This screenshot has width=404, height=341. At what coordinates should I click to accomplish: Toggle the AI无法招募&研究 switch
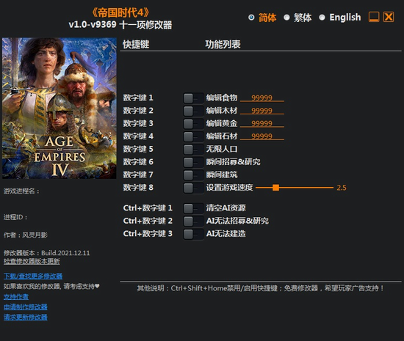click(x=193, y=221)
